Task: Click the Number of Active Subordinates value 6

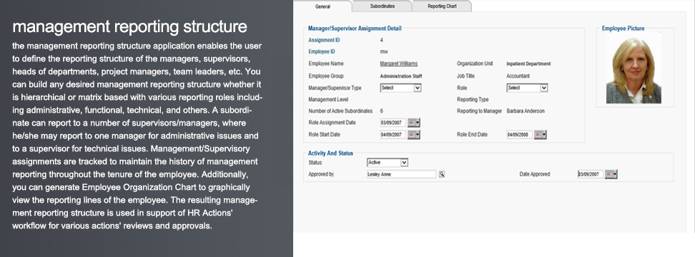Action: click(x=382, y=111)
